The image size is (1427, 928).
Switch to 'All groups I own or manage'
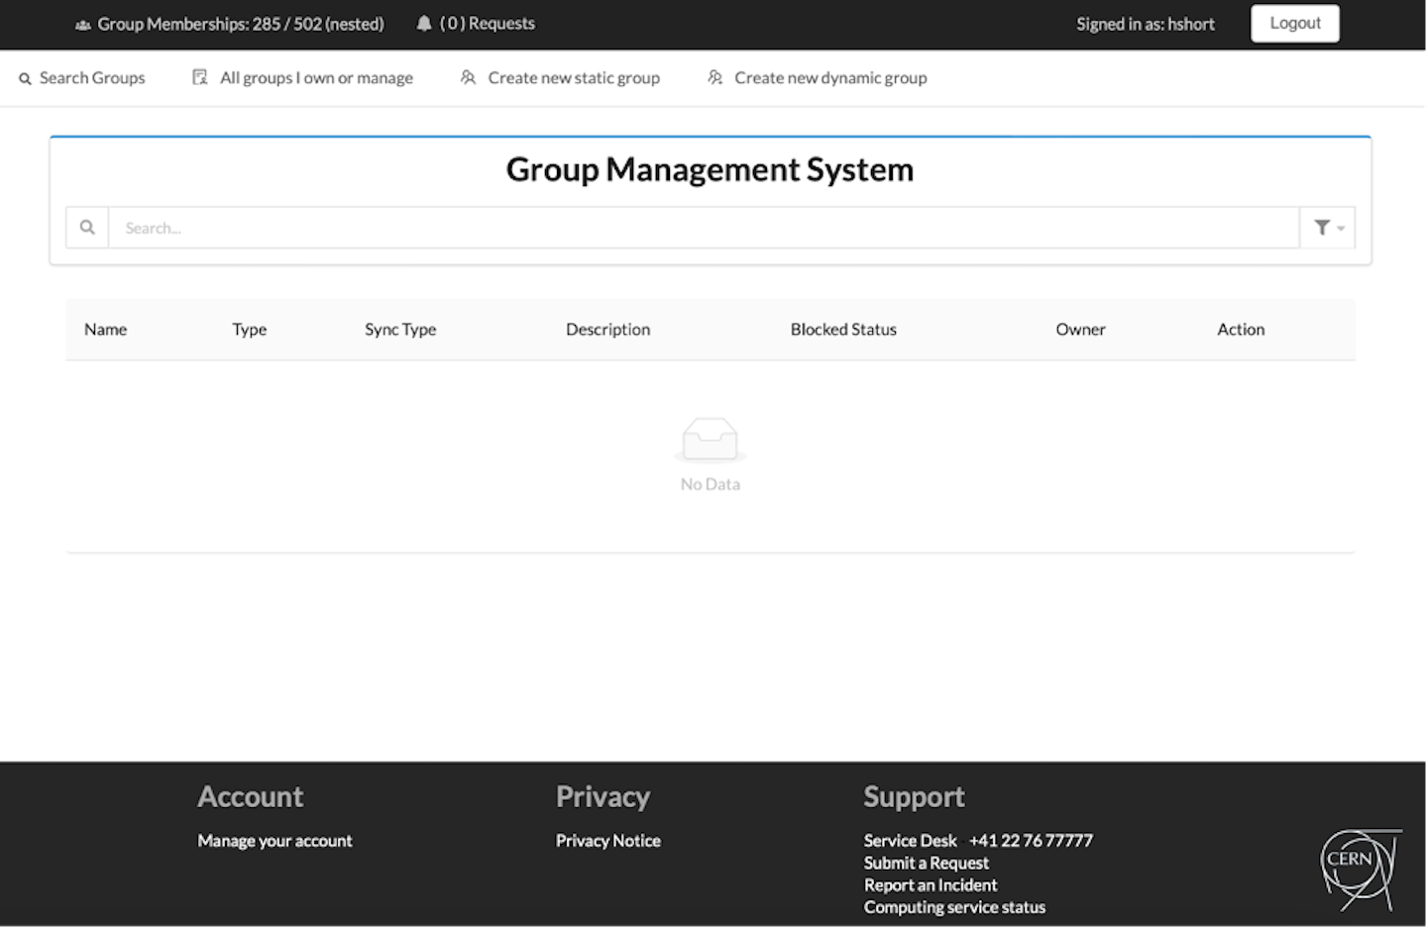point(316,77)
